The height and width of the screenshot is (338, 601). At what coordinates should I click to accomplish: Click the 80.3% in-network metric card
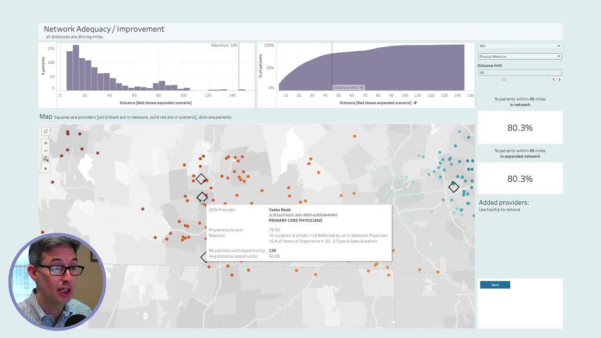tap(520, 127)
